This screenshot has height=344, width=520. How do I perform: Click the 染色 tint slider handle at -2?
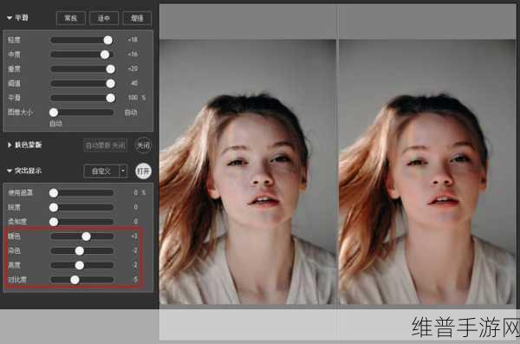[x=80, y=250]
